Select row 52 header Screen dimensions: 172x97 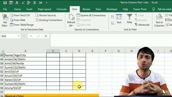pyautogui.click(x=2, y=71)
